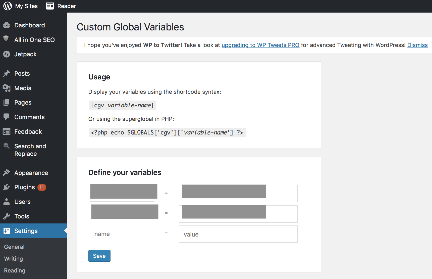Open the Jetpack menu item
This screenshot has width=432, height=279.
tap(25, 54)
